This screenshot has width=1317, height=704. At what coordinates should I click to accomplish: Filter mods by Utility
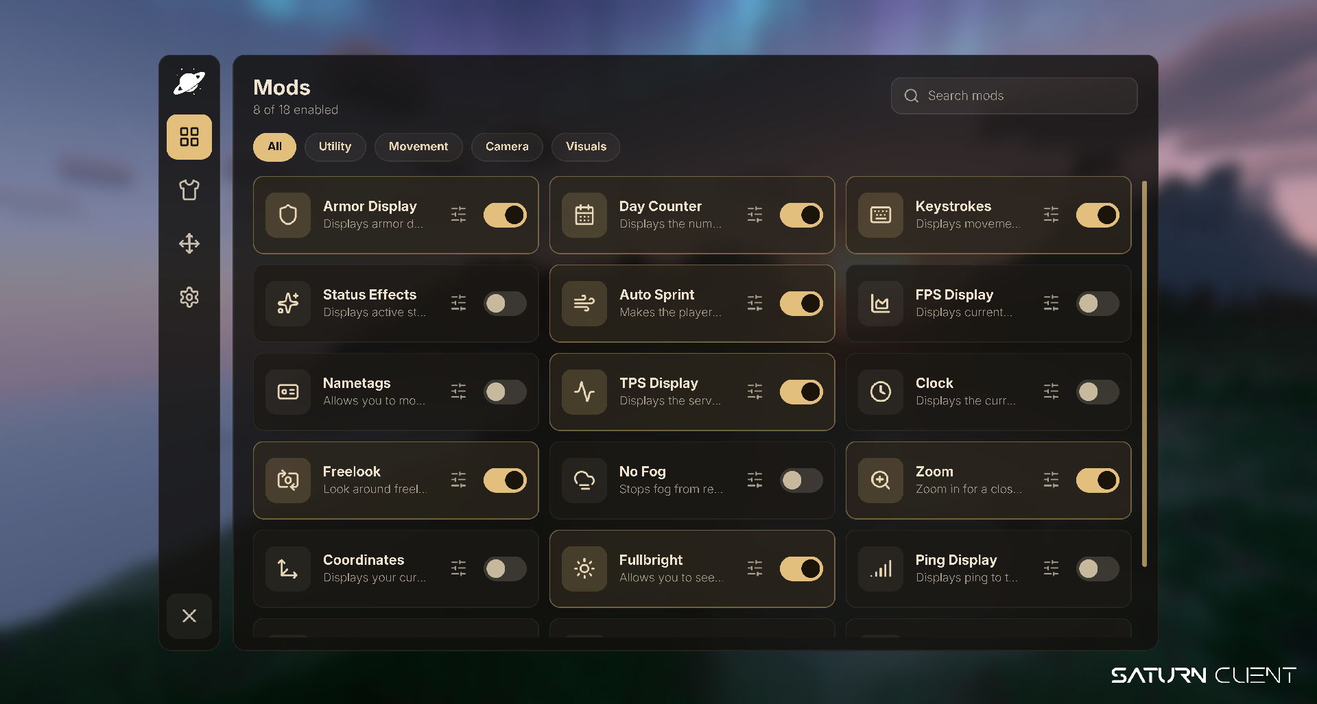[x=335, y=147]
